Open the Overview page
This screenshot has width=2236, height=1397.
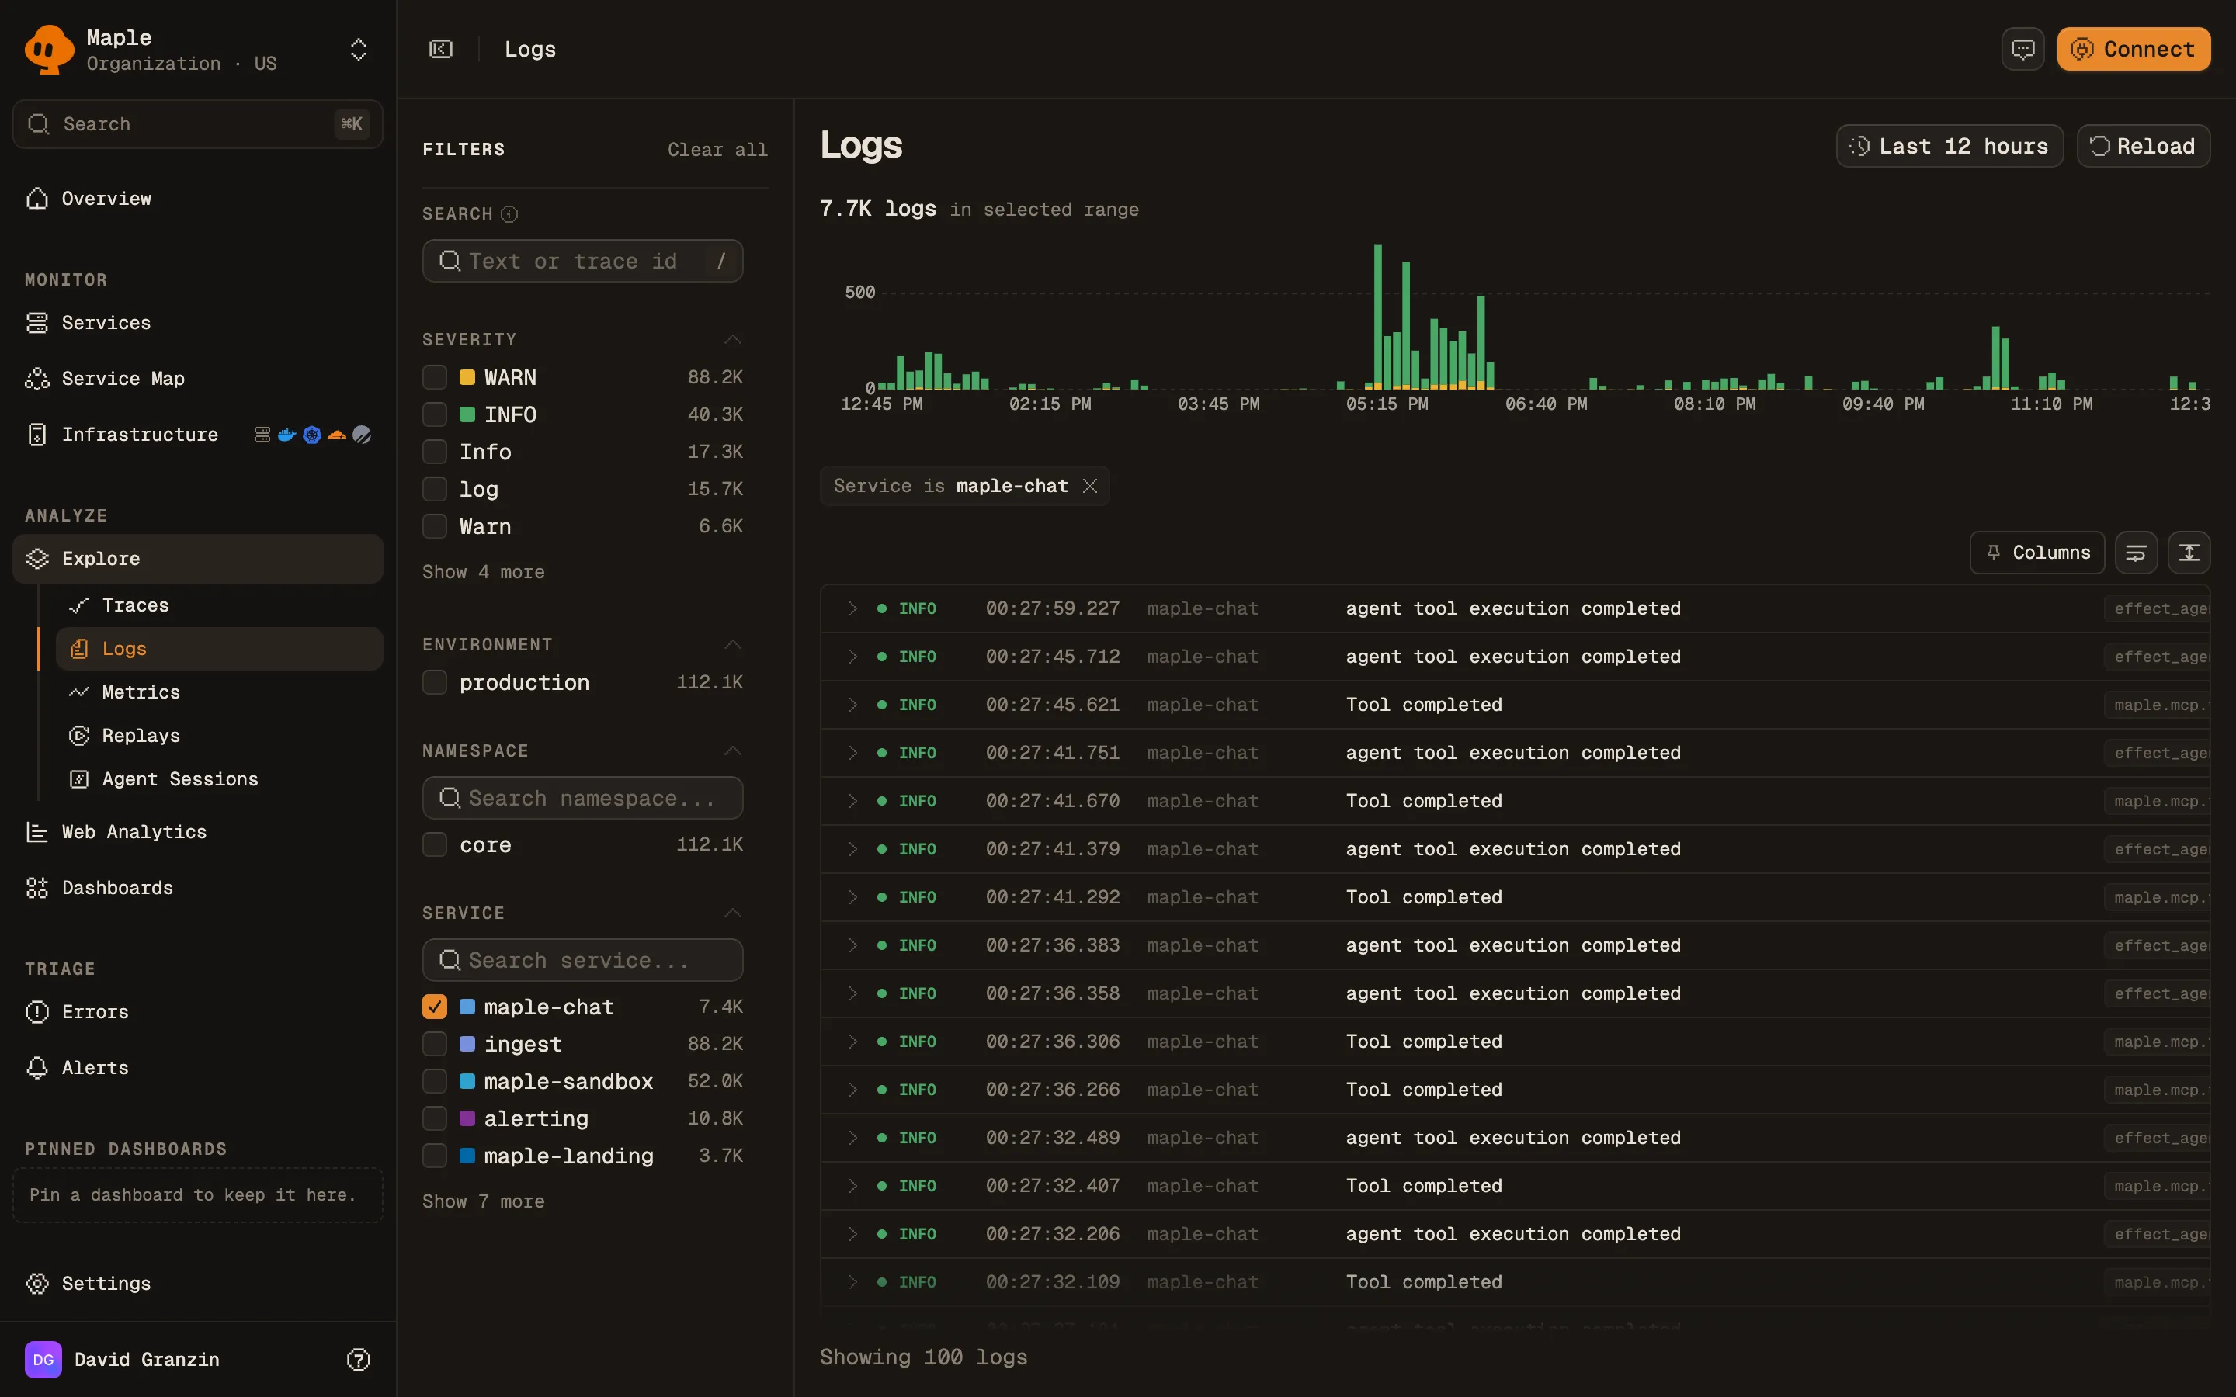click(x=198, y=199)
